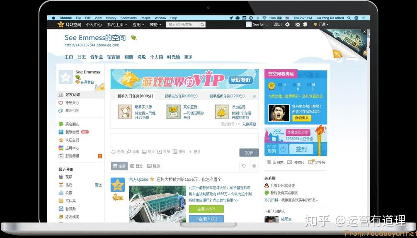The image size is (417, 238).
Task: Open 投票 under recently used
Action: coord(65,193)
